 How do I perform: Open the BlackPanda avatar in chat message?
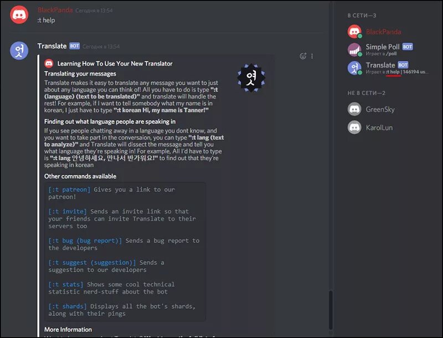click(x=19, y=14)
